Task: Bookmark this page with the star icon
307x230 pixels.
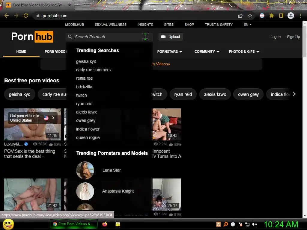Action: point(250,16)
